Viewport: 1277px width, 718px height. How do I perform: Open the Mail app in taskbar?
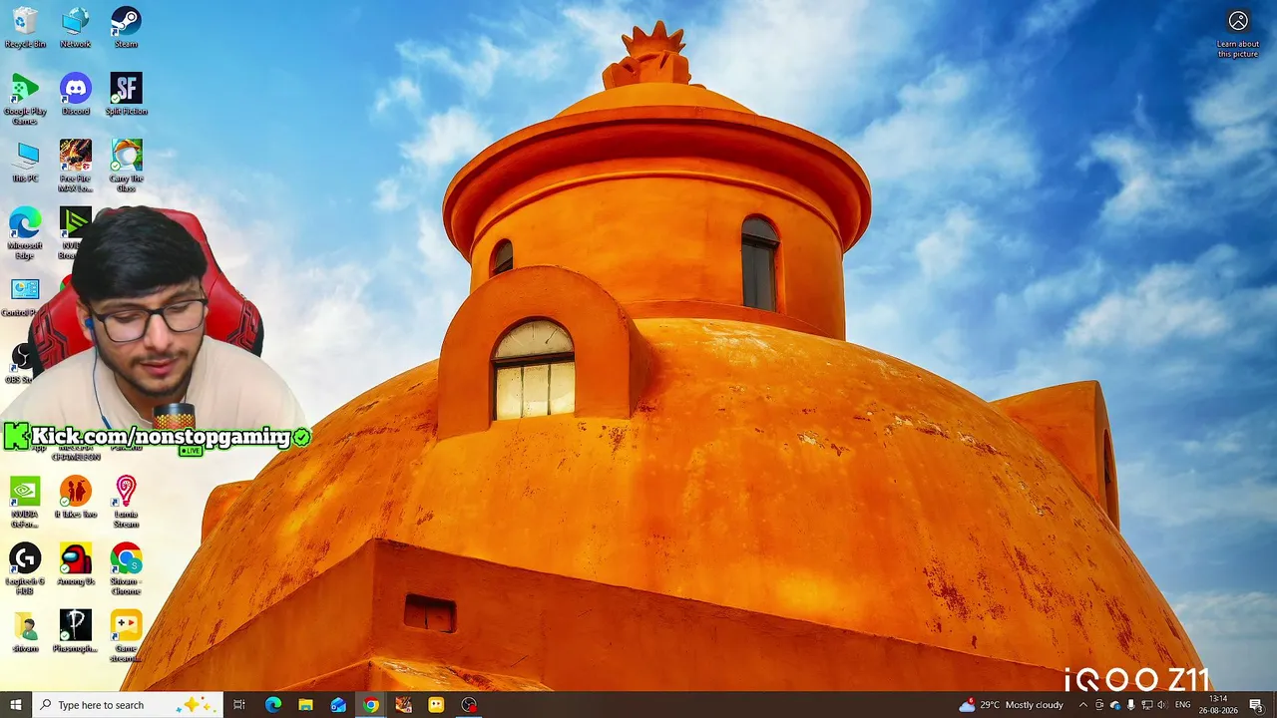(338, 705)
